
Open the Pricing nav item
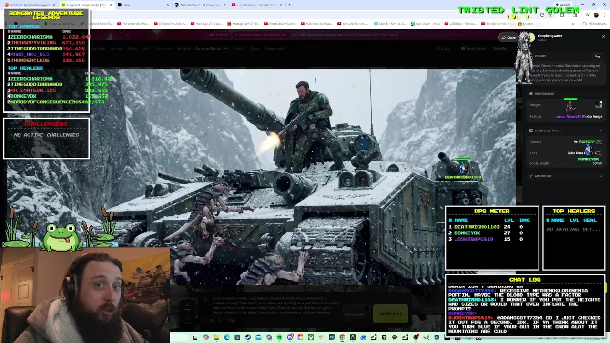point(443,48)
